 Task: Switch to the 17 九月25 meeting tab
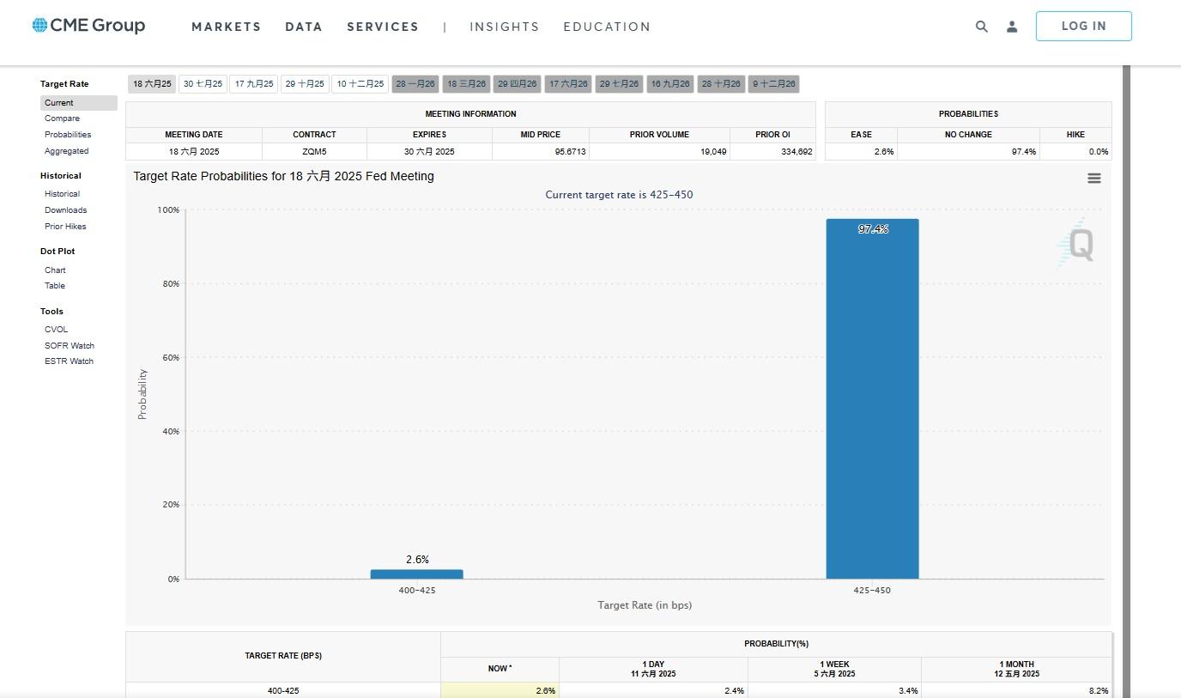254,84
